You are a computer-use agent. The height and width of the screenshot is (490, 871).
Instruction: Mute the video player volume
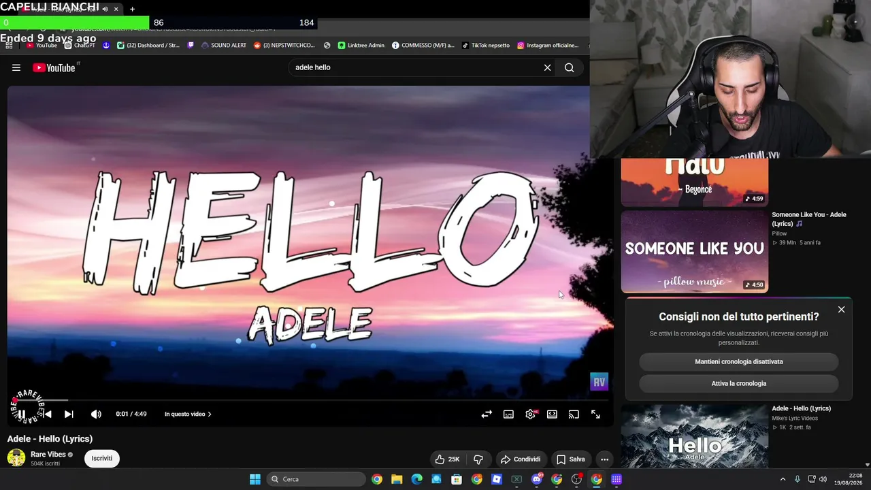(97, 414)
